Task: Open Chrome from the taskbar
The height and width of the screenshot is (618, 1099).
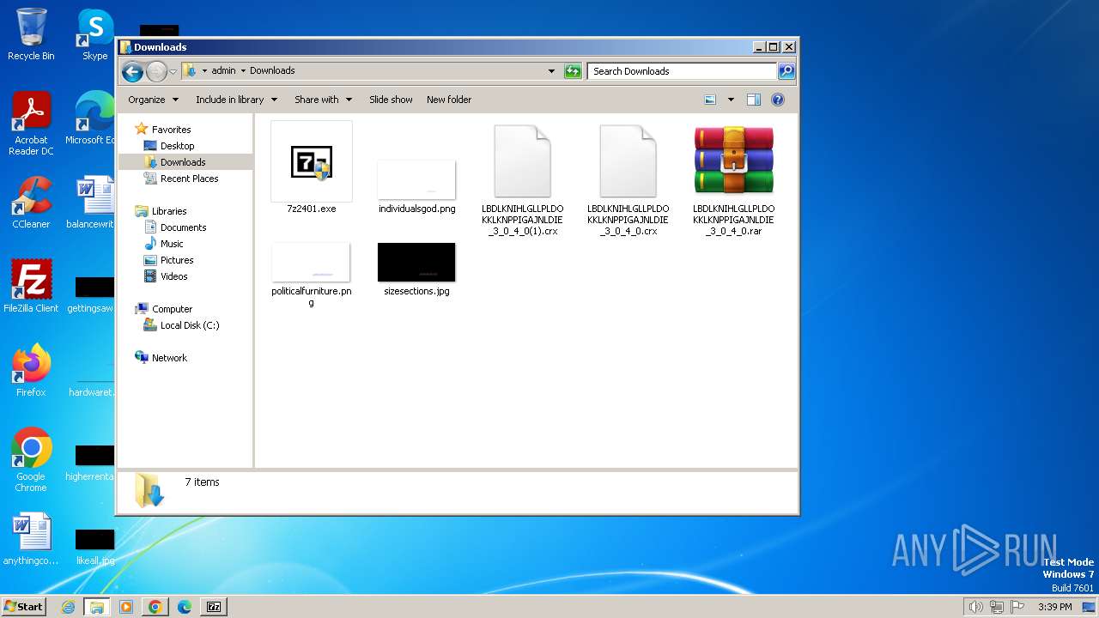Action: pyautogui.click(x=155, y=607)
